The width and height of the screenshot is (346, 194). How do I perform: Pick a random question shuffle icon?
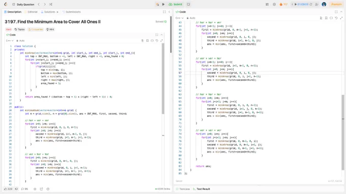(51, 5)
